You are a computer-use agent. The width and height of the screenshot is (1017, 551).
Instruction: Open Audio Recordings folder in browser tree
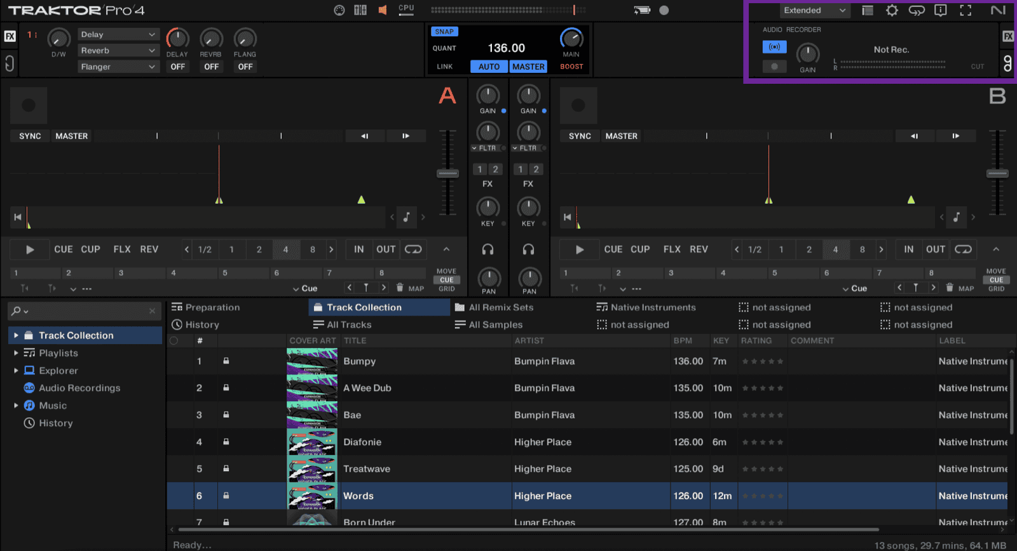coord(79,388)
